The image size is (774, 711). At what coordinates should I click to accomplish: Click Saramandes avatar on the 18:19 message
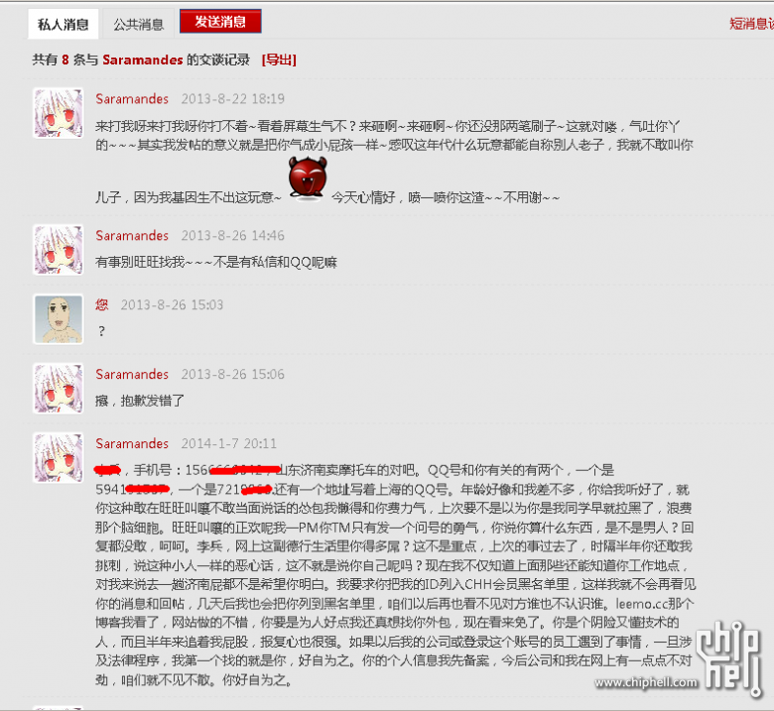click(59, 113)
